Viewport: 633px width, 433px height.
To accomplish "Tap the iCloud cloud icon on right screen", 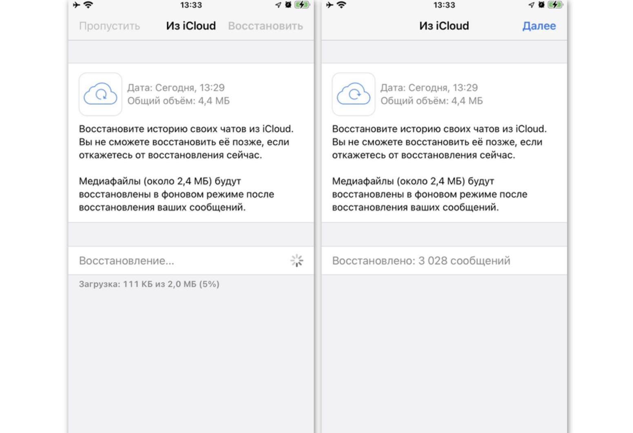I will point(353,94).
